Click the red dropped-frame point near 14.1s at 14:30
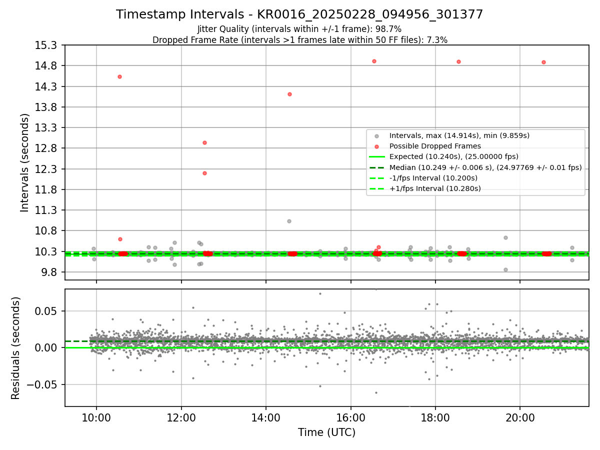Viewport: 600px width, 450px height. (289, 94)
